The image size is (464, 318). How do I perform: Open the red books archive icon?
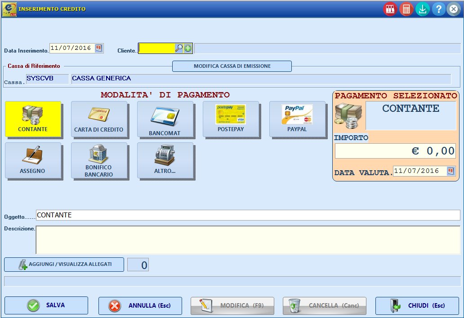[390, 9]
